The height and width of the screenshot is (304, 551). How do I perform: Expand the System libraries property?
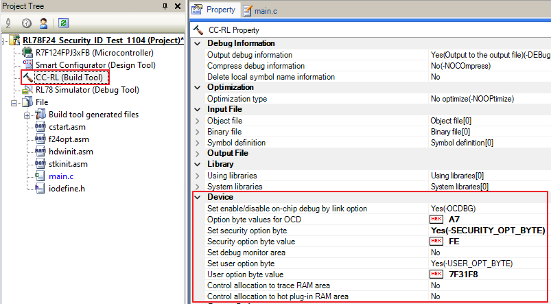[x=198, y=186]
